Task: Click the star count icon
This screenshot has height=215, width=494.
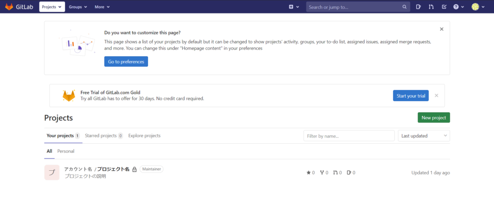Action: tap(308, 173)
